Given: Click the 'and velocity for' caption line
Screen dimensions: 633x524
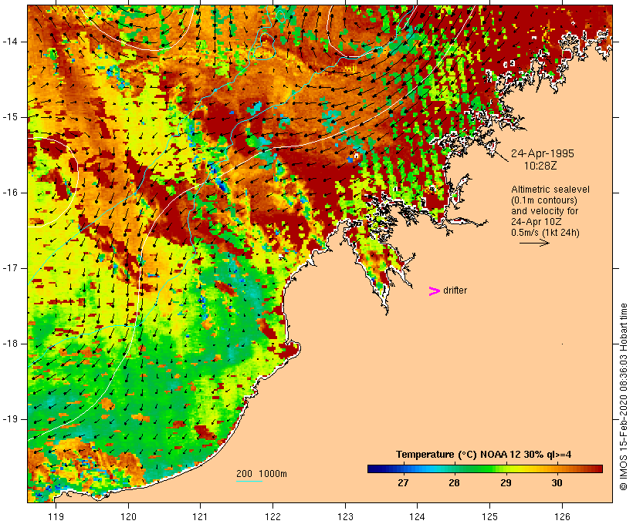Looking at the screenshot, I should tap(544, 211).
